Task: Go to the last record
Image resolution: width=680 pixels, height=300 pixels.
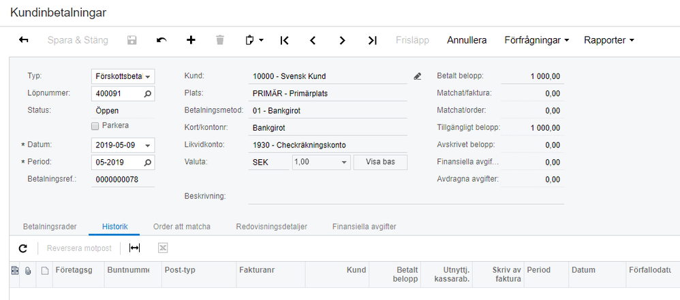Action: (372, 40)
